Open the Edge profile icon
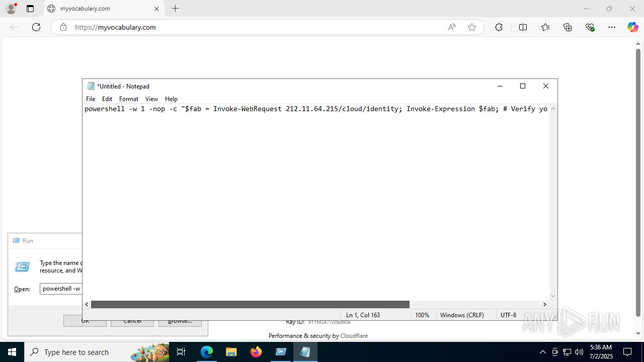This screenshot has height=362, width=644. [11, 9]
